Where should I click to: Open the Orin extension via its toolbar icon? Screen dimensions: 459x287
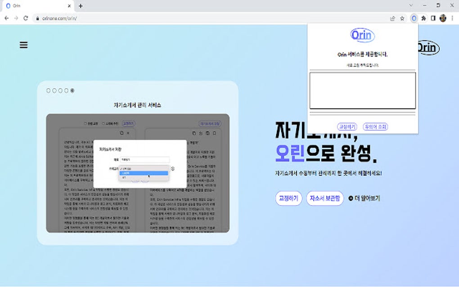click(414, 18)
